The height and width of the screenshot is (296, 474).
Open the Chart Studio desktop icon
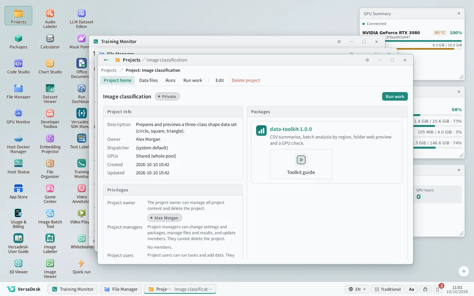coord(50,66)
